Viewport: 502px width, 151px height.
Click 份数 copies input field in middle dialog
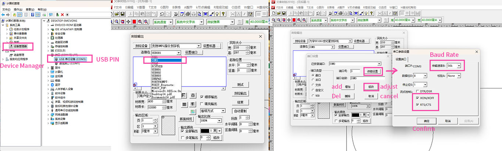point(242,118)
